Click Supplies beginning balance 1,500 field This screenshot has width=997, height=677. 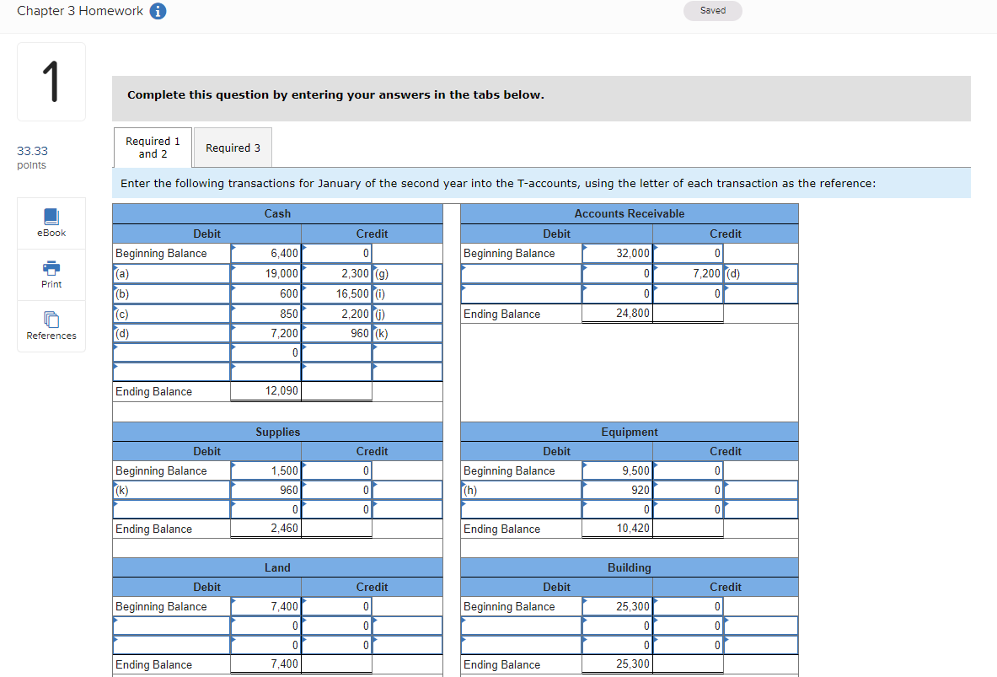coord(265,470)
